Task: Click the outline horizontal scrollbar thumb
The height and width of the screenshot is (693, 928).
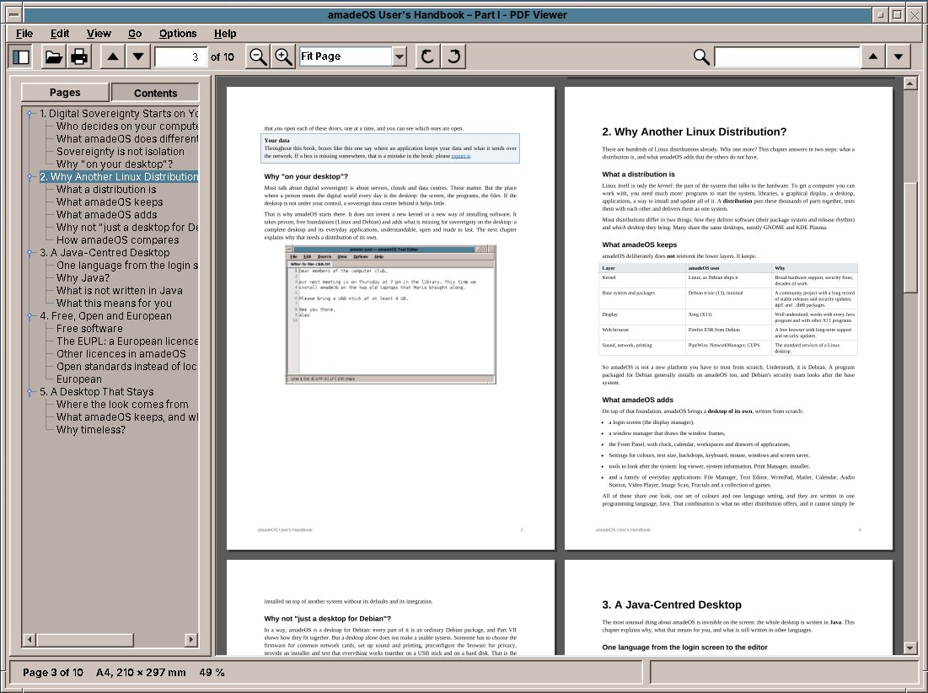Action: coord(85,640)
